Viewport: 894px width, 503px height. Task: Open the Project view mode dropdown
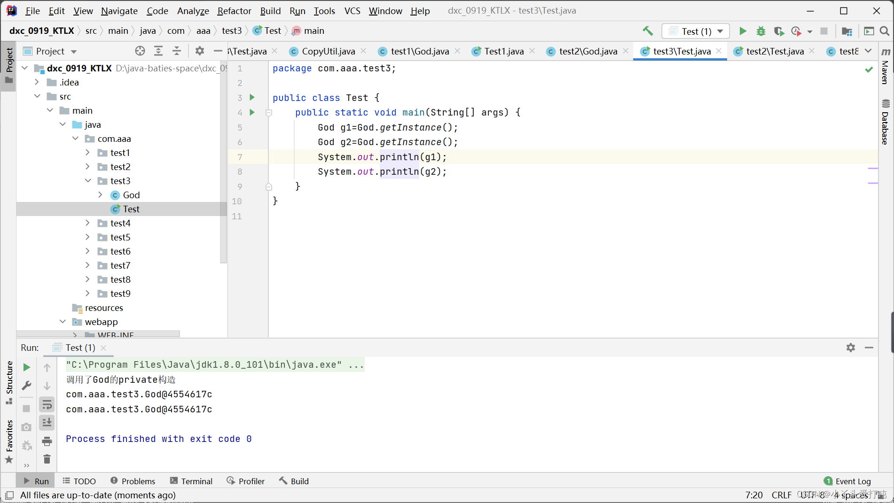click(x=74, y=51)
